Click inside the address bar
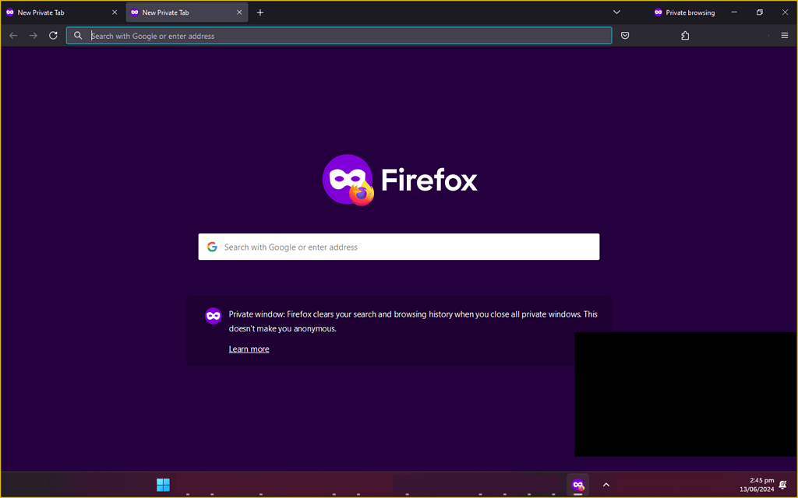Viewport: 798px width, 498px height. coord(339,35)
